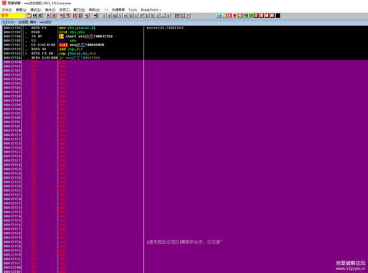Open the 文件 (File) menu
The height and width of the screenshot is (273, 368).
point(7,9)
